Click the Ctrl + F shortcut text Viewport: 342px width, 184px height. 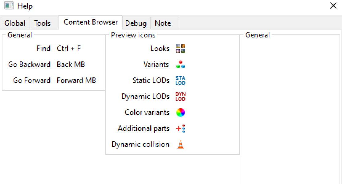pyautogui.click(x=69, y=49)
